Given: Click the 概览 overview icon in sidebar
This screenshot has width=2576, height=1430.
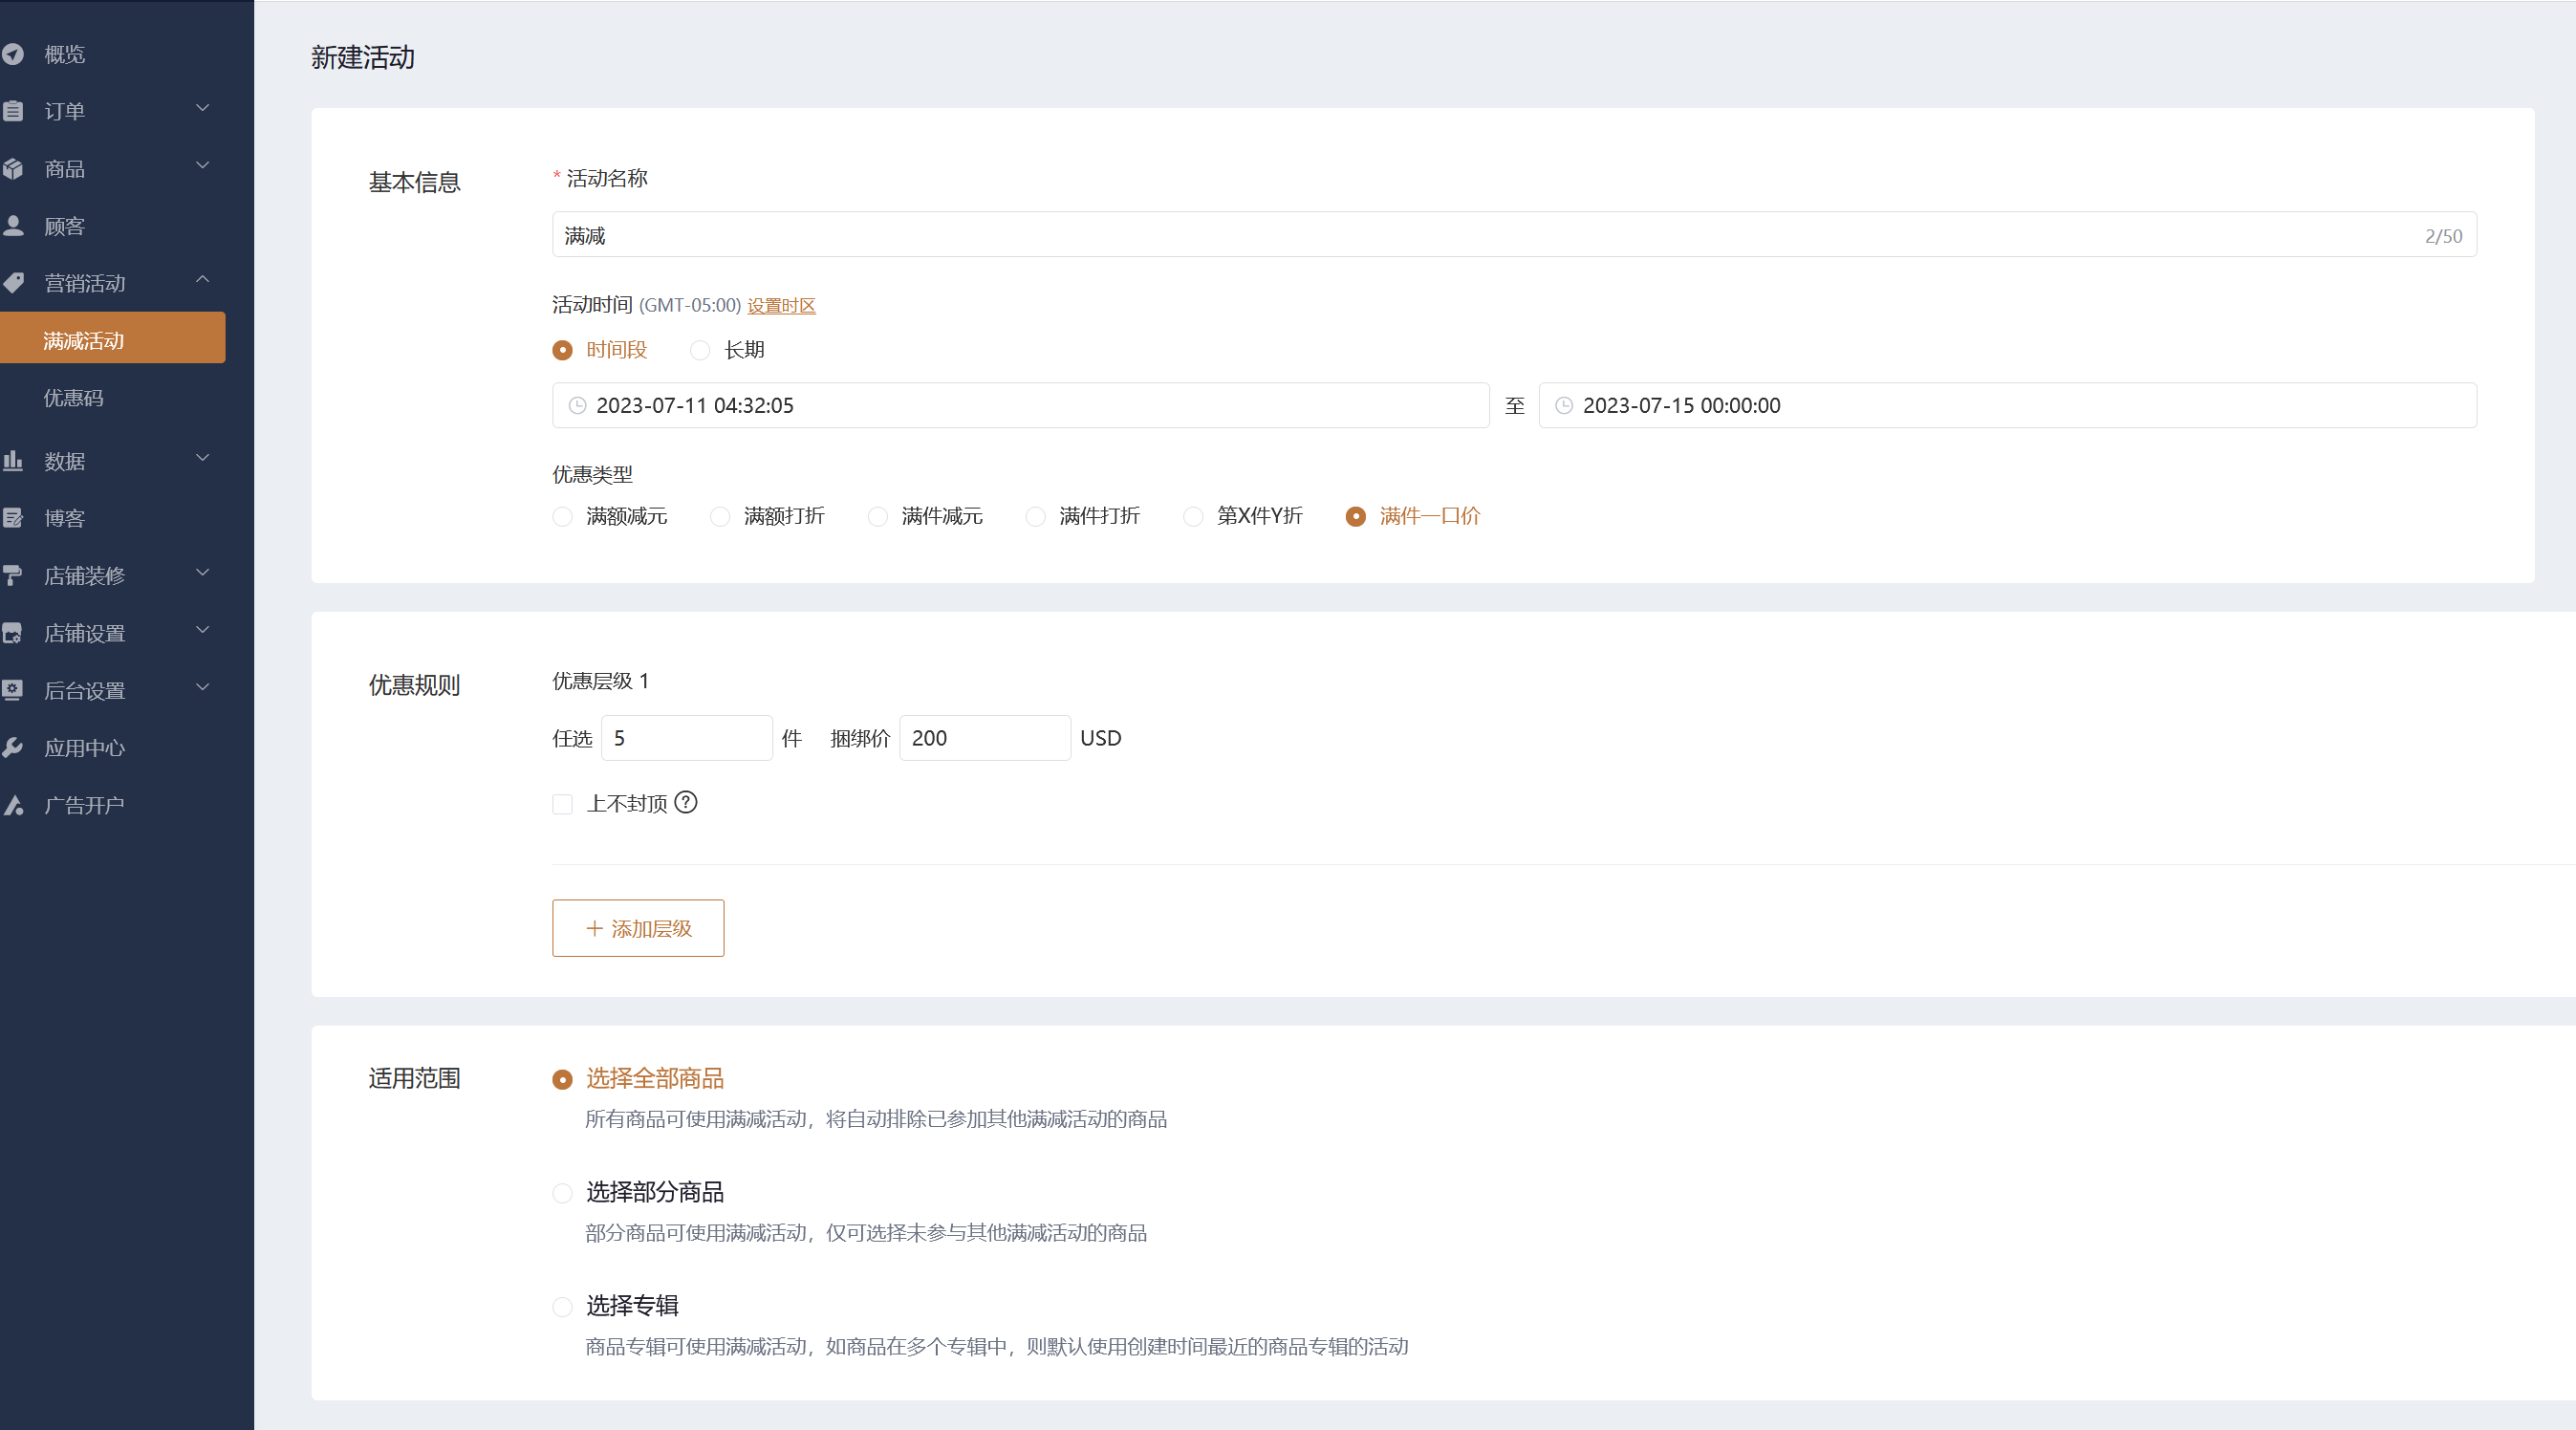Looking at the screenshot, I should coord(13,54).
